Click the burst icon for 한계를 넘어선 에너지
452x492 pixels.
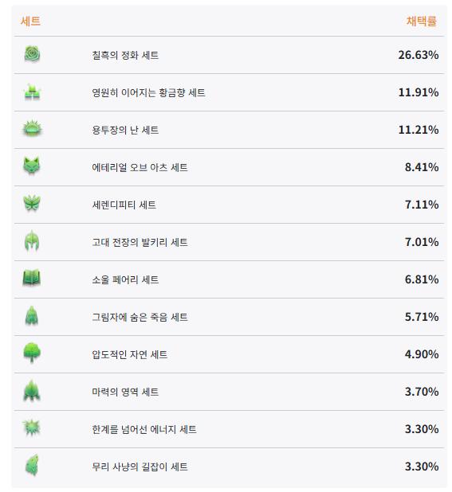[31, 428]
